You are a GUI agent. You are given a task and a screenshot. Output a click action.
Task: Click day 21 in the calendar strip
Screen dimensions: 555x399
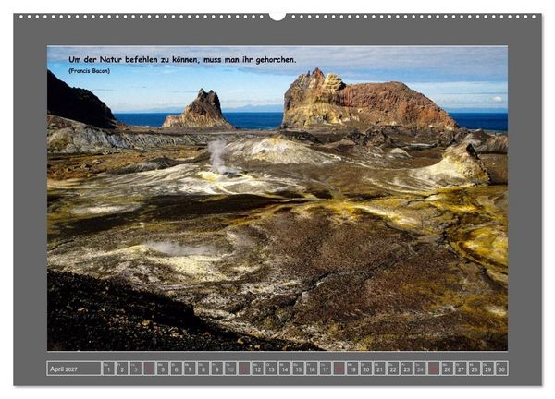pyautogui.click(x=379, y=369)
